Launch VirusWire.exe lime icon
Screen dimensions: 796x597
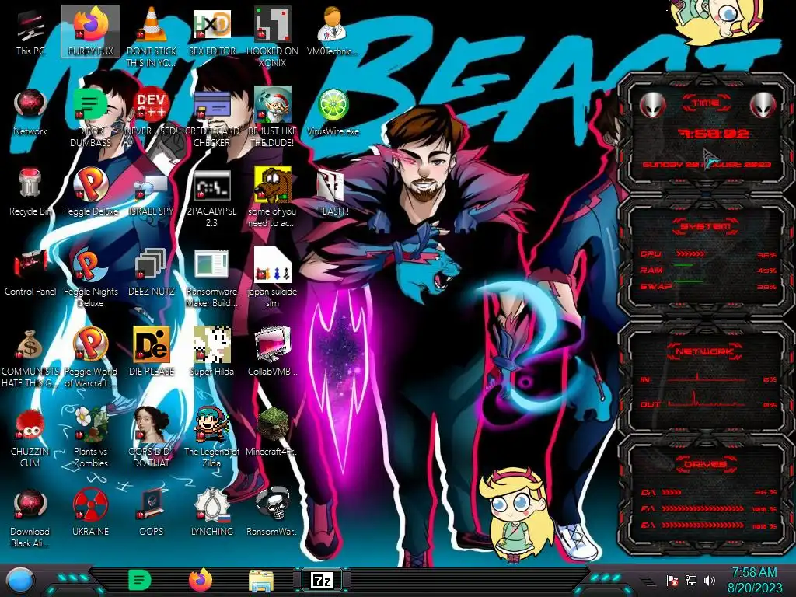(333, 113)
